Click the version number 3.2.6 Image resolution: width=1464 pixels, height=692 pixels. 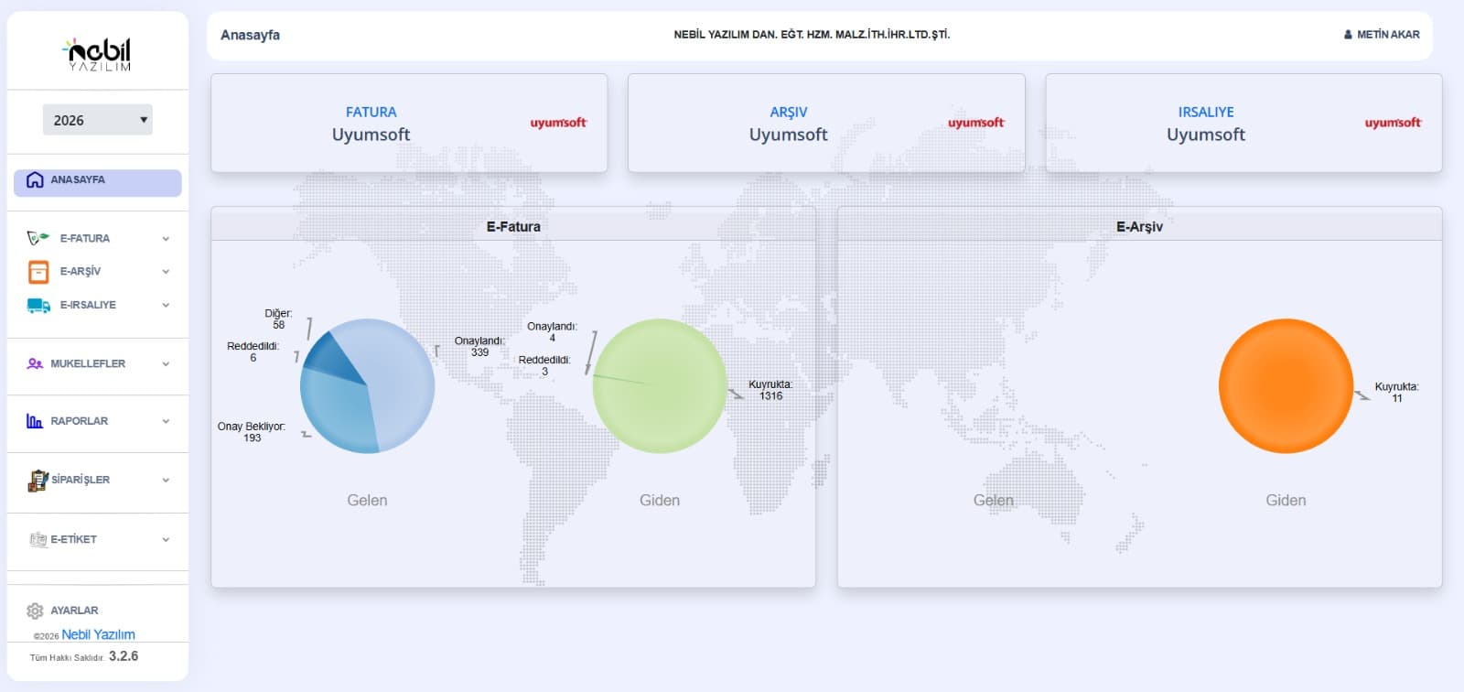124,656
